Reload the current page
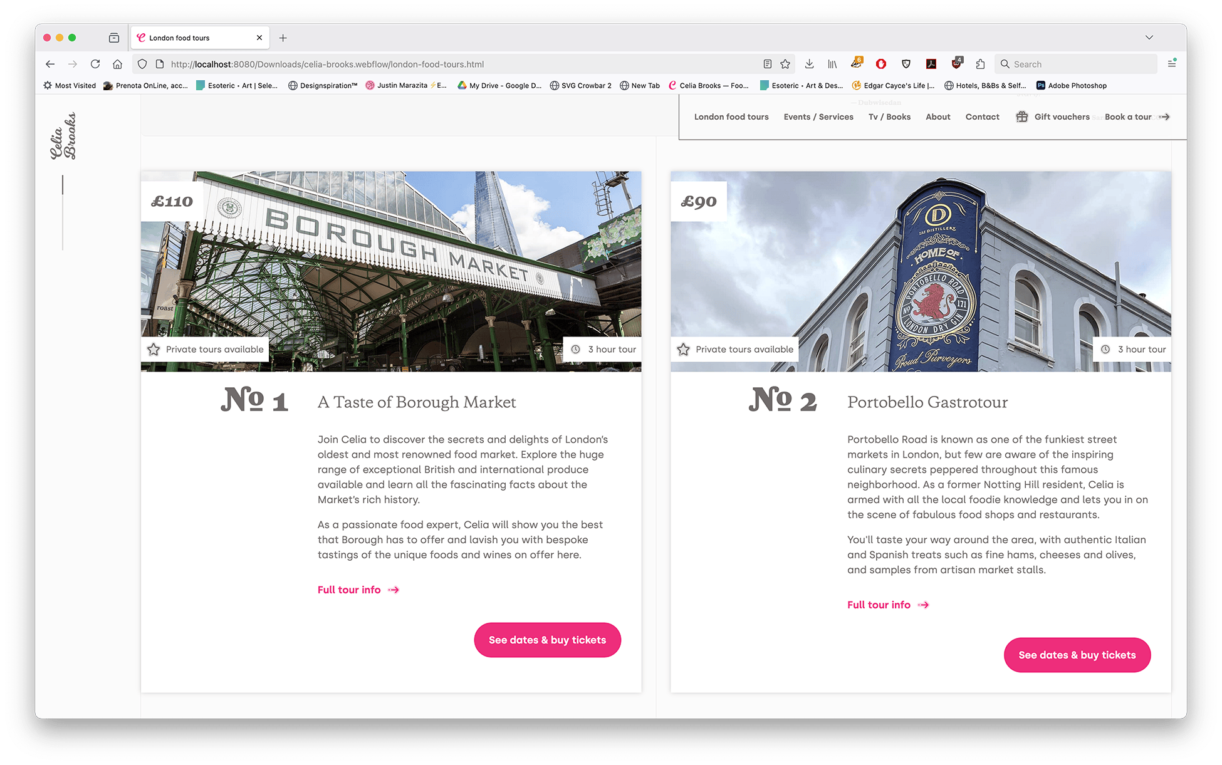The image size is (1222, 765). coord(95,64)
